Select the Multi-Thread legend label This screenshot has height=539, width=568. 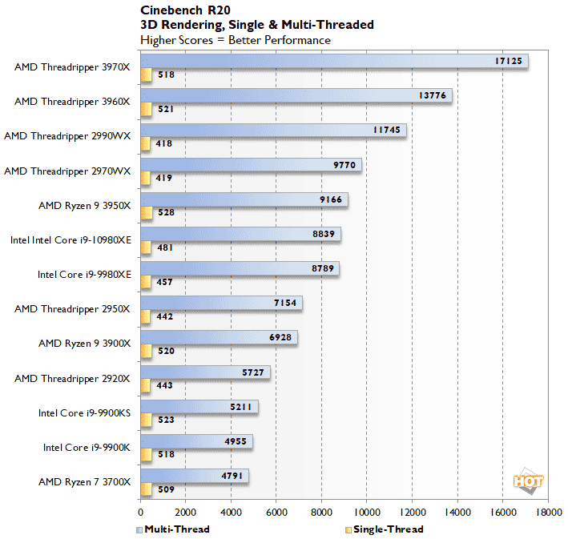click(177, 529)
